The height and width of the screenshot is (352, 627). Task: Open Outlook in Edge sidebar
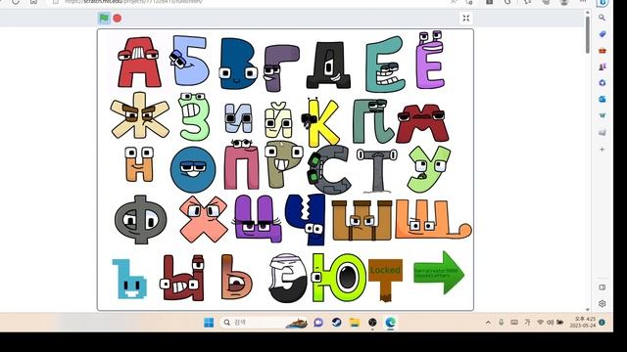point(603,99)
